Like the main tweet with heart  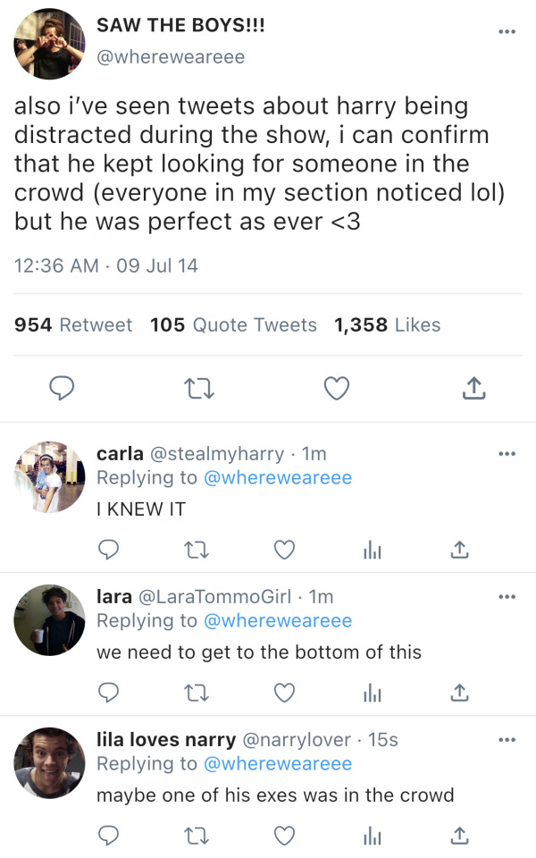[336, 387]
